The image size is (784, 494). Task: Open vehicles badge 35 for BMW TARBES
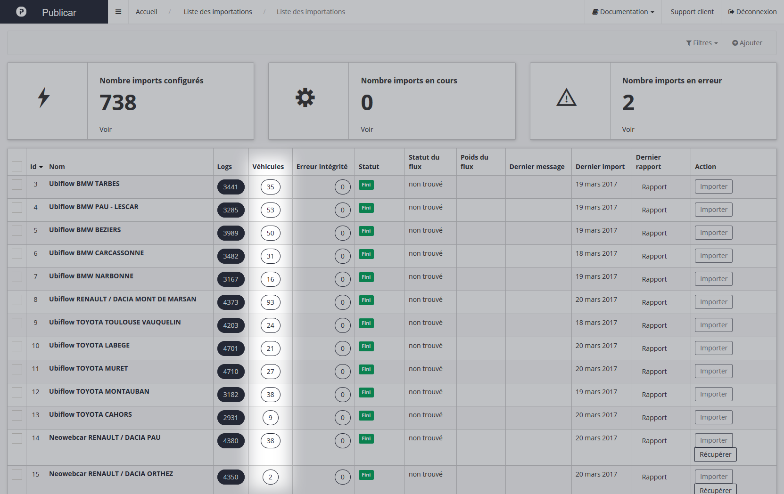pyautogui.click(x=271, y=187)
